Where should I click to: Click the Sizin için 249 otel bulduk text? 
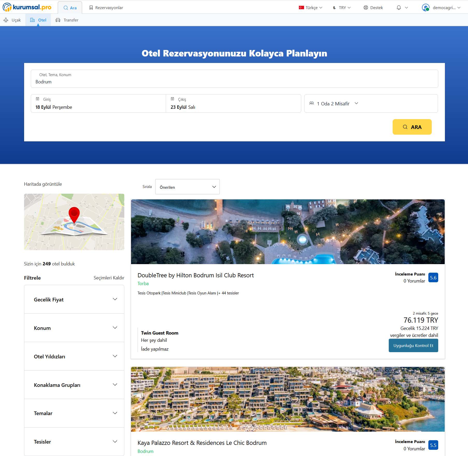[x=49, y=264]
